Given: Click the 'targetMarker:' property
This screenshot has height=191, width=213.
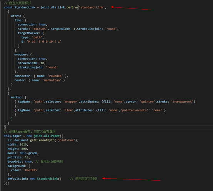Looking at the screenshot, I should 29,33.
